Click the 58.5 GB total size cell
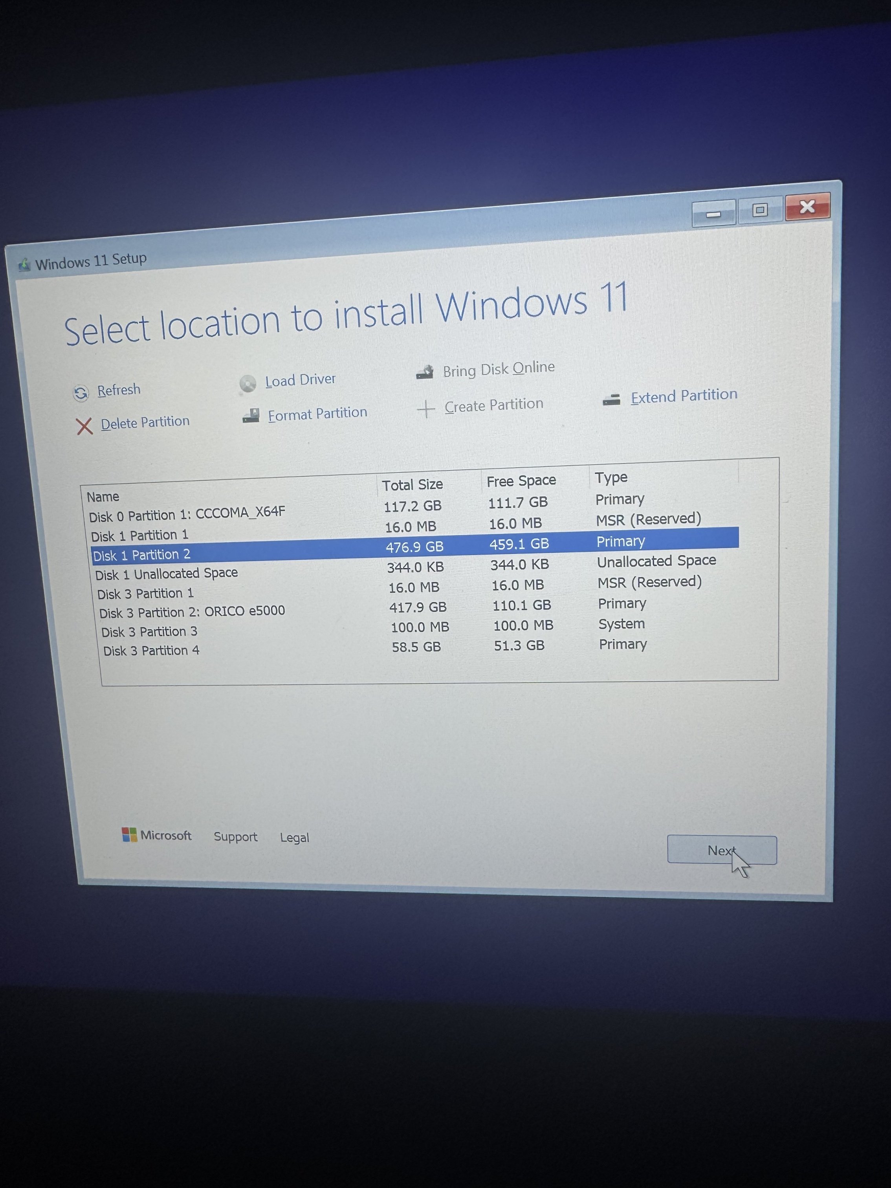This screenshot has height=1188, width=891. (416, 647)
